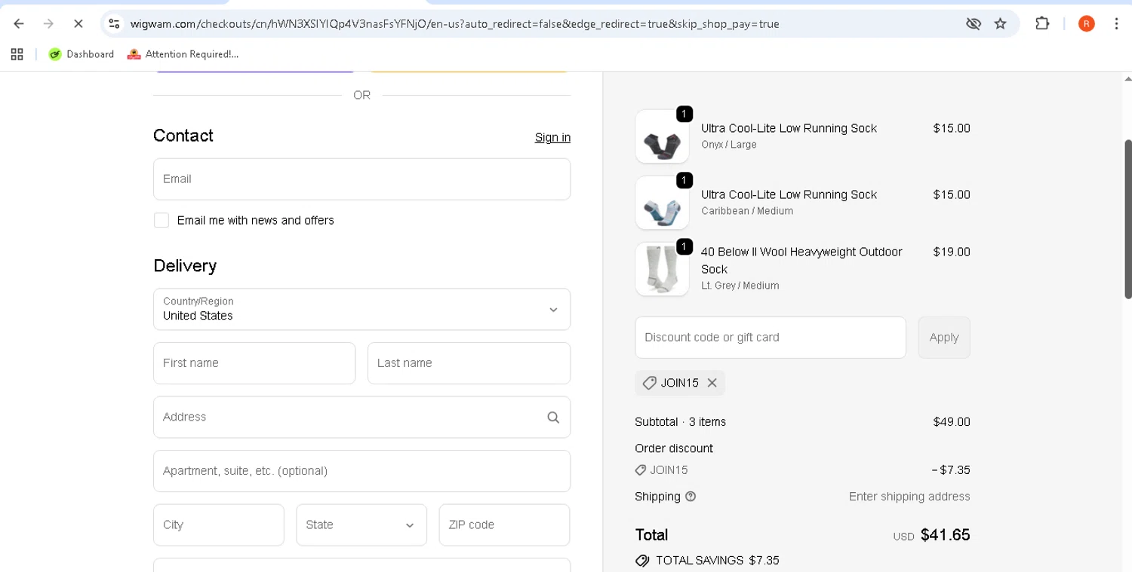Click the third-party cookies eye icon
Screen dimensions: 1132x572
coord(974,23)
